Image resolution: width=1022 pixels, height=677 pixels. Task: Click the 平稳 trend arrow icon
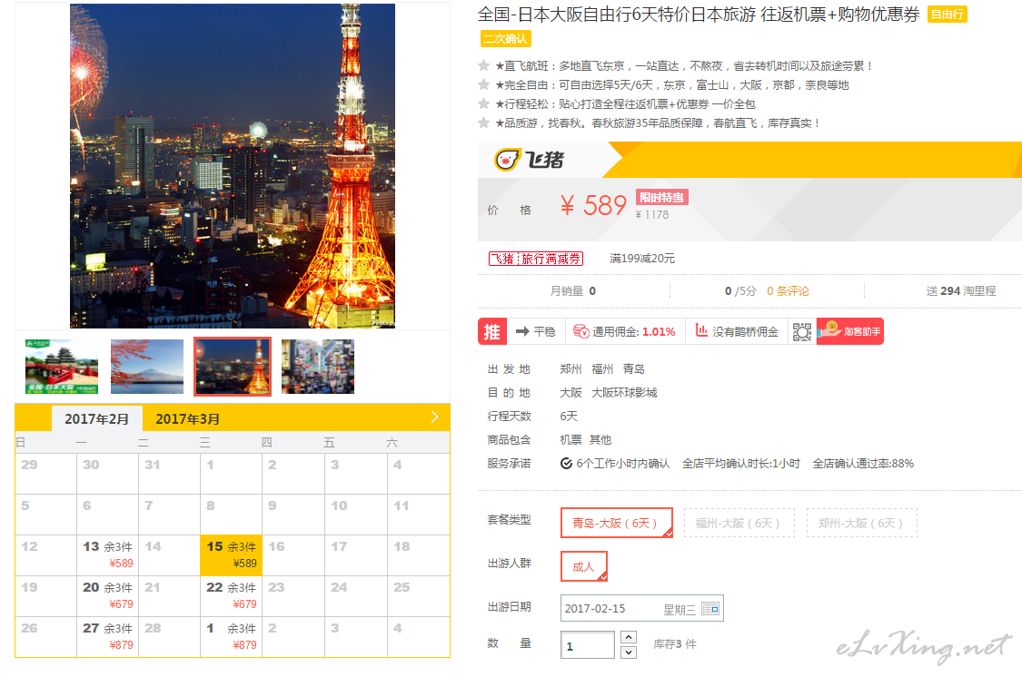(x=522, y=331)
